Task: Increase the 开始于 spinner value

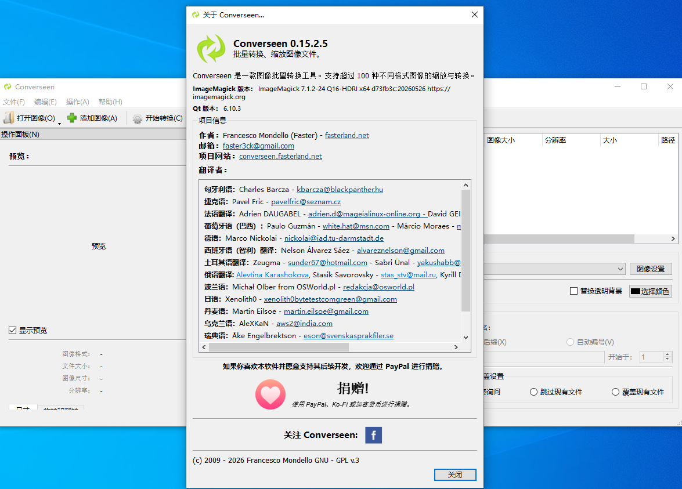Action: click(x=667, y=354)
